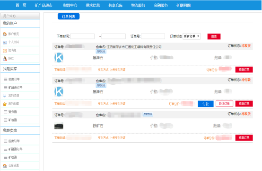Viewport: 262px width, 171px height.
Task: Click small blue tag under 江西省萍乡市 warehouse name
Action: click(101, 51)
